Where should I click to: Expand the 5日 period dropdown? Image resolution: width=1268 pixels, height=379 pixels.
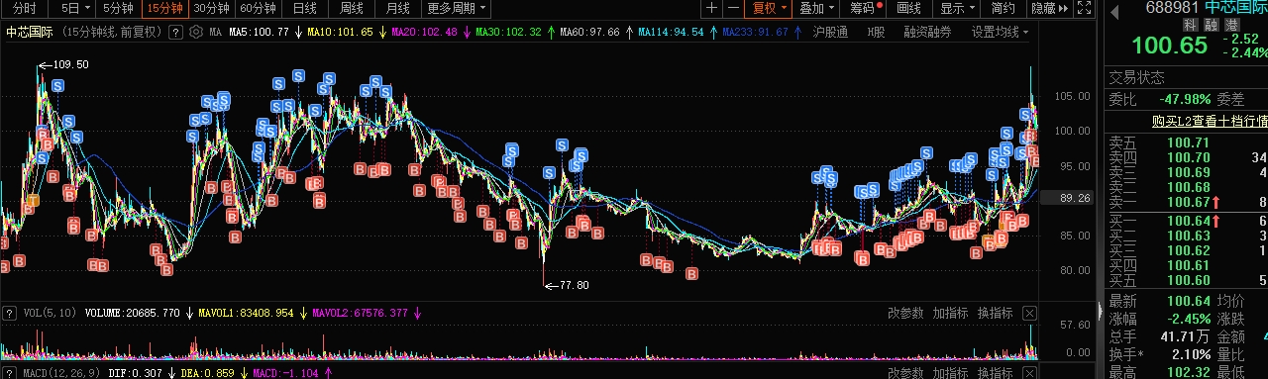coord(75,8)
